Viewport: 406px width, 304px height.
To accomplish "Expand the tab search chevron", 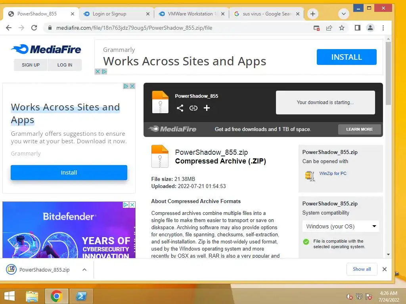I will coord(344,14).
